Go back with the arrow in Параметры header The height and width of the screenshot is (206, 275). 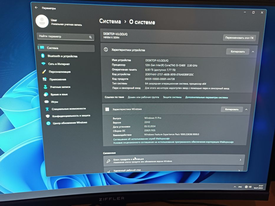[36, 8]
